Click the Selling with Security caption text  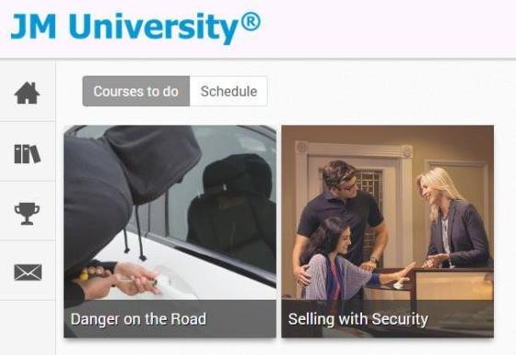358,319
